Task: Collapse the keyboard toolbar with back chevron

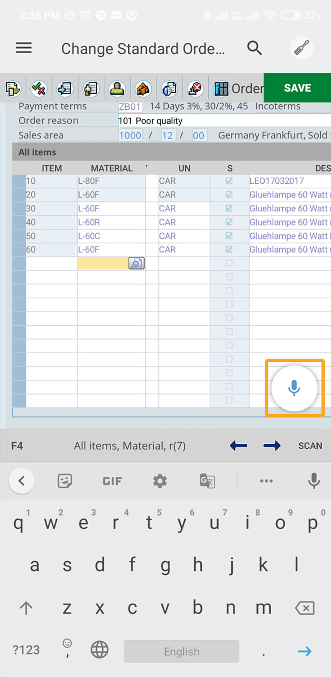Action: pyautogui.click(x=21, y=481)
